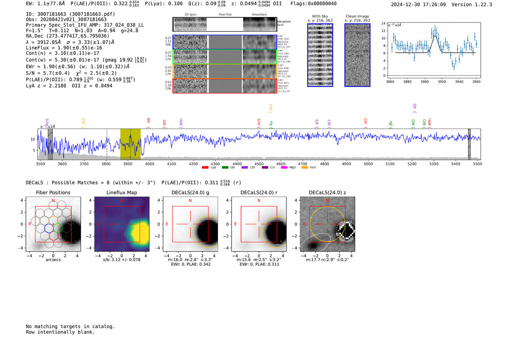Screen dimensions: 518x352
Task: Select the green-bordered 2D spectrum row
Action: pos(225,57)
